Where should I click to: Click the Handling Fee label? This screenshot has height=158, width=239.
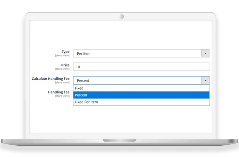point(59,92)
